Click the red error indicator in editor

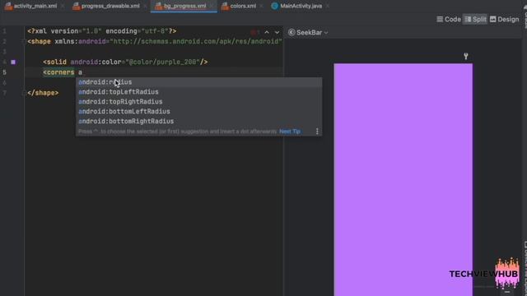click(254, 33)
